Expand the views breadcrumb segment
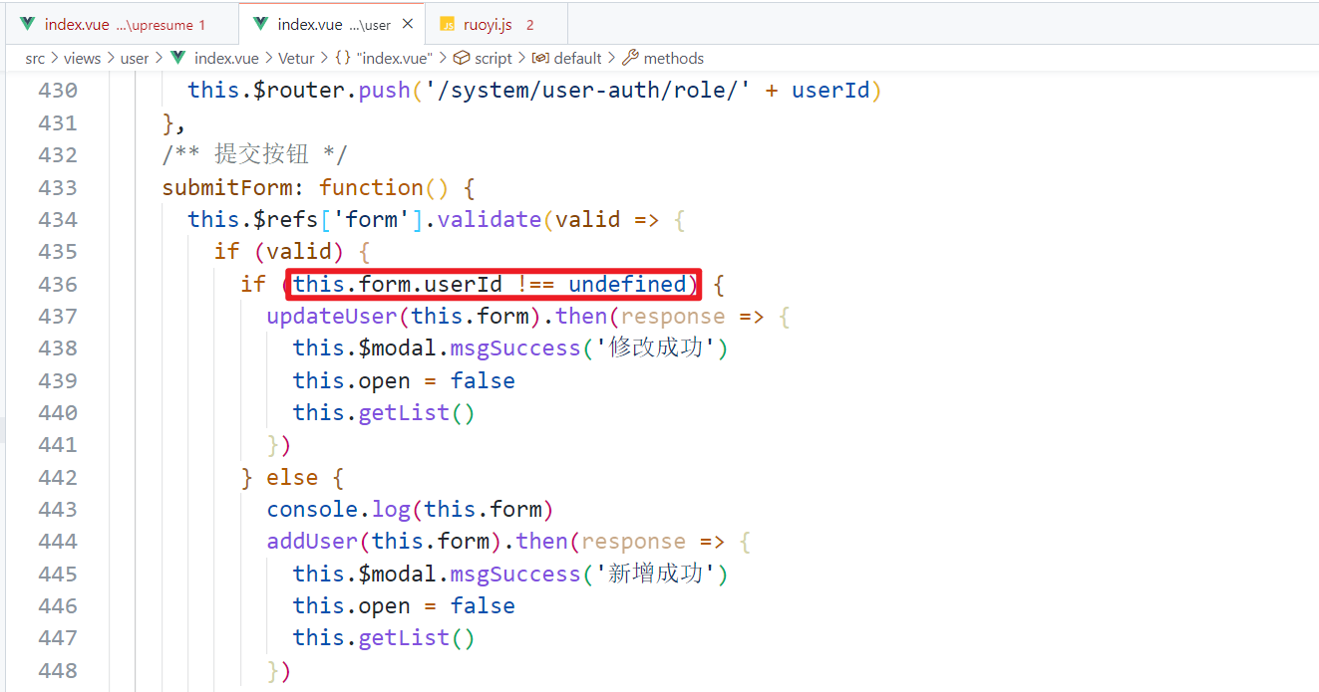The image size is (1319, 692). coord(82,58)
